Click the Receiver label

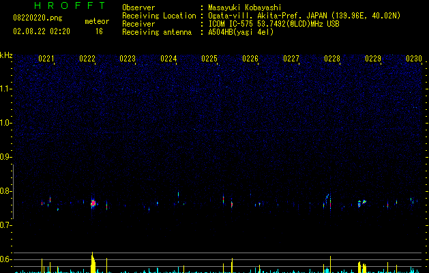tap(138, 24)
